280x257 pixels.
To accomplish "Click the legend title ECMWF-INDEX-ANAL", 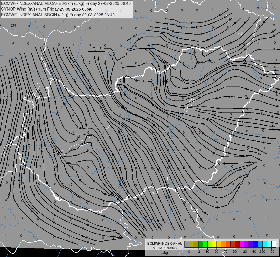I will (x=165, y=244).
